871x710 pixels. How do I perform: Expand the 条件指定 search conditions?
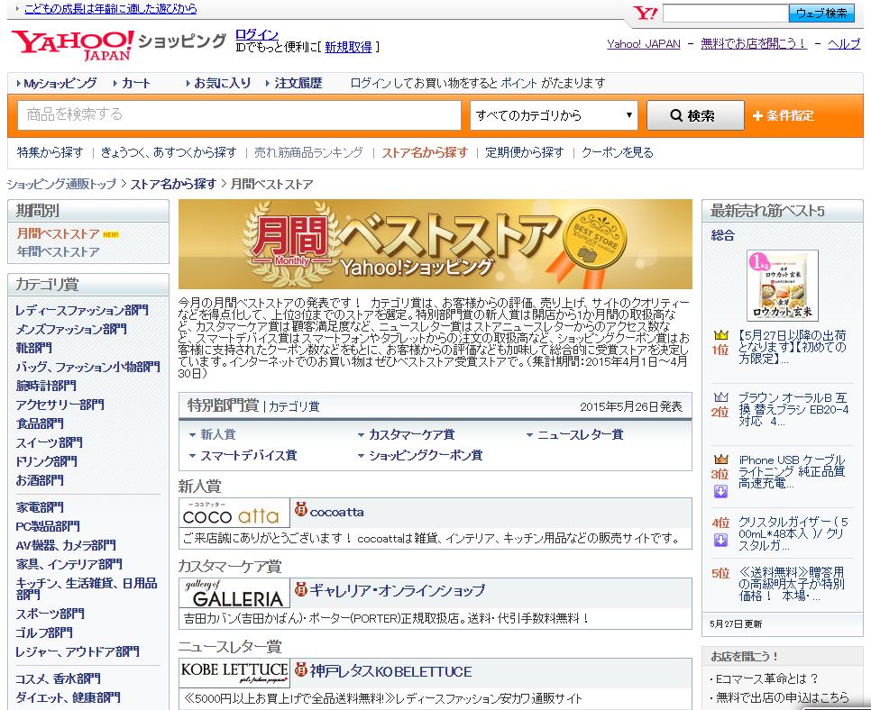(x=783, y=115)
